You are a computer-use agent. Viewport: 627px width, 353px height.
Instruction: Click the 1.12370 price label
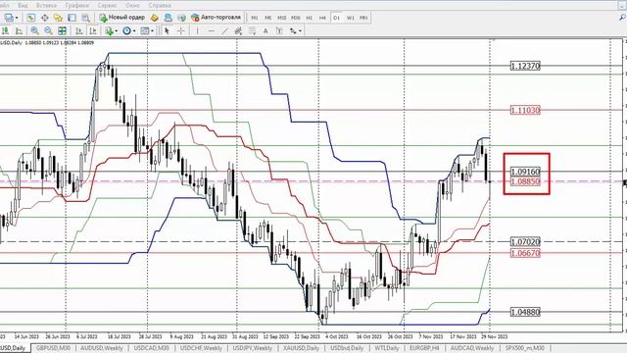[525, 66]
